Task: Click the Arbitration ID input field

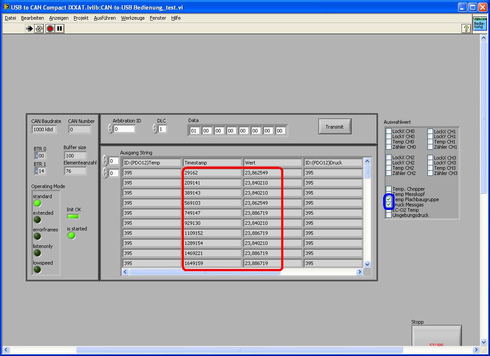Action: click(x=124, y=129)
